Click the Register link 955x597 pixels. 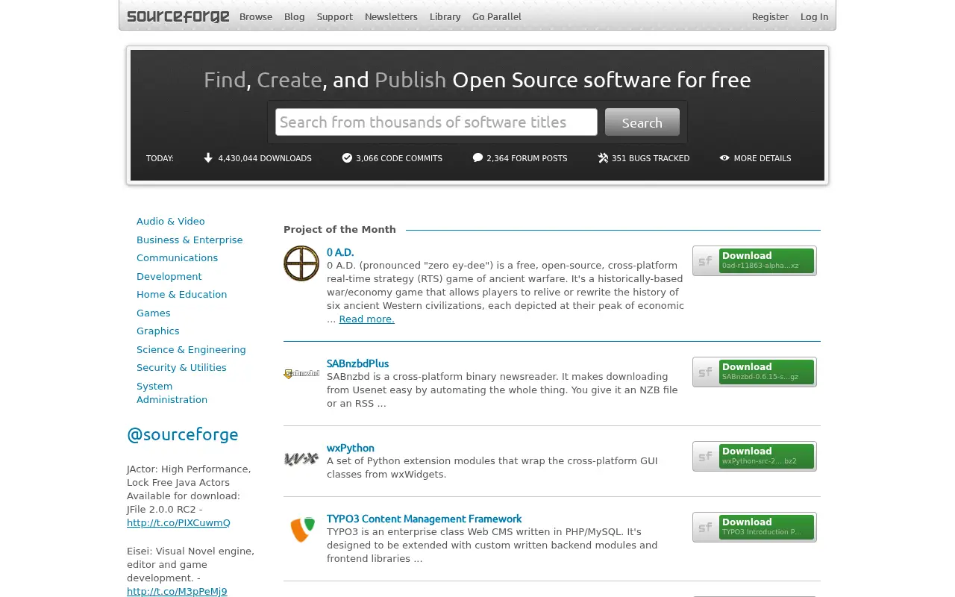pos(770,16)
